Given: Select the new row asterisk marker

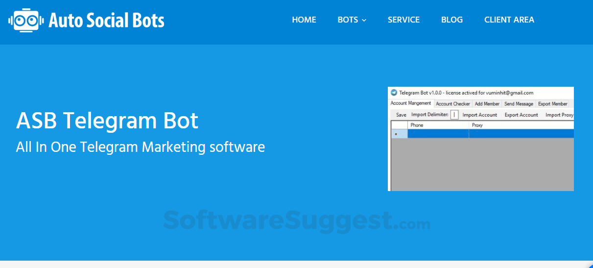Looking at the screenshot, I should (x=399, y=134).
